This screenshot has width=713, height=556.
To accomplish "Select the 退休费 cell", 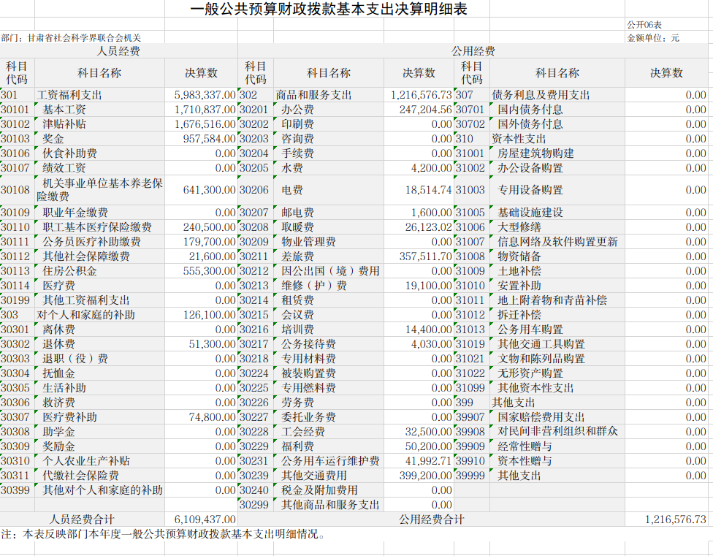I will [99, 344].
